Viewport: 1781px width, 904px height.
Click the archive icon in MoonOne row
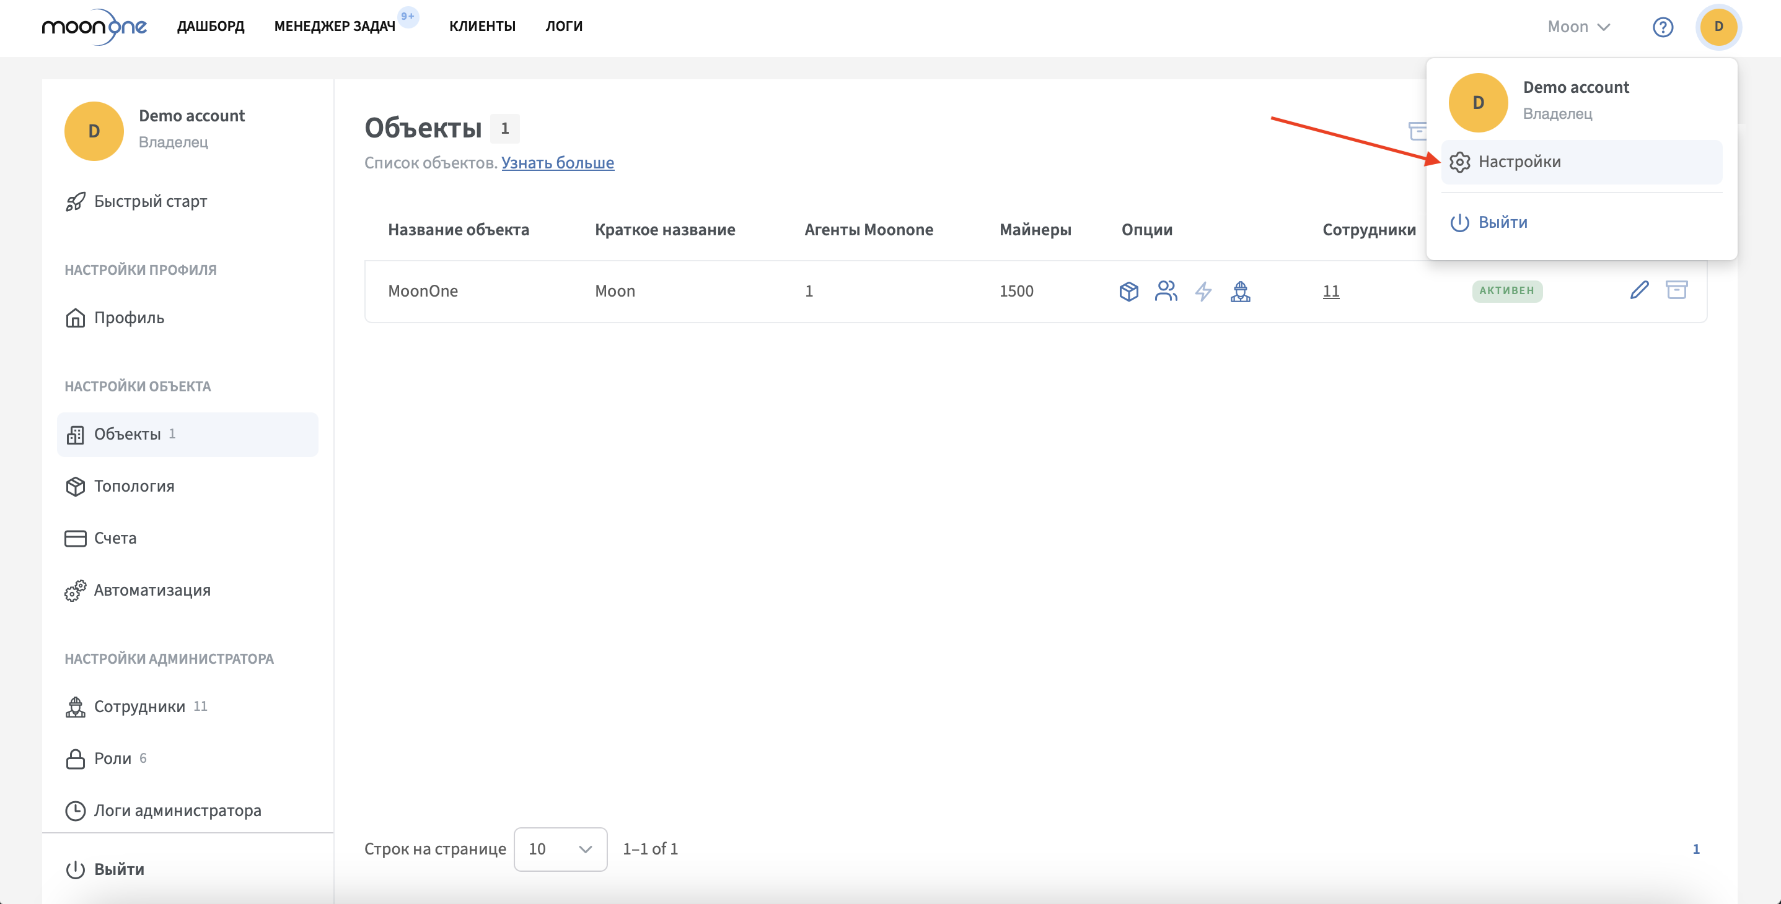1677,290
